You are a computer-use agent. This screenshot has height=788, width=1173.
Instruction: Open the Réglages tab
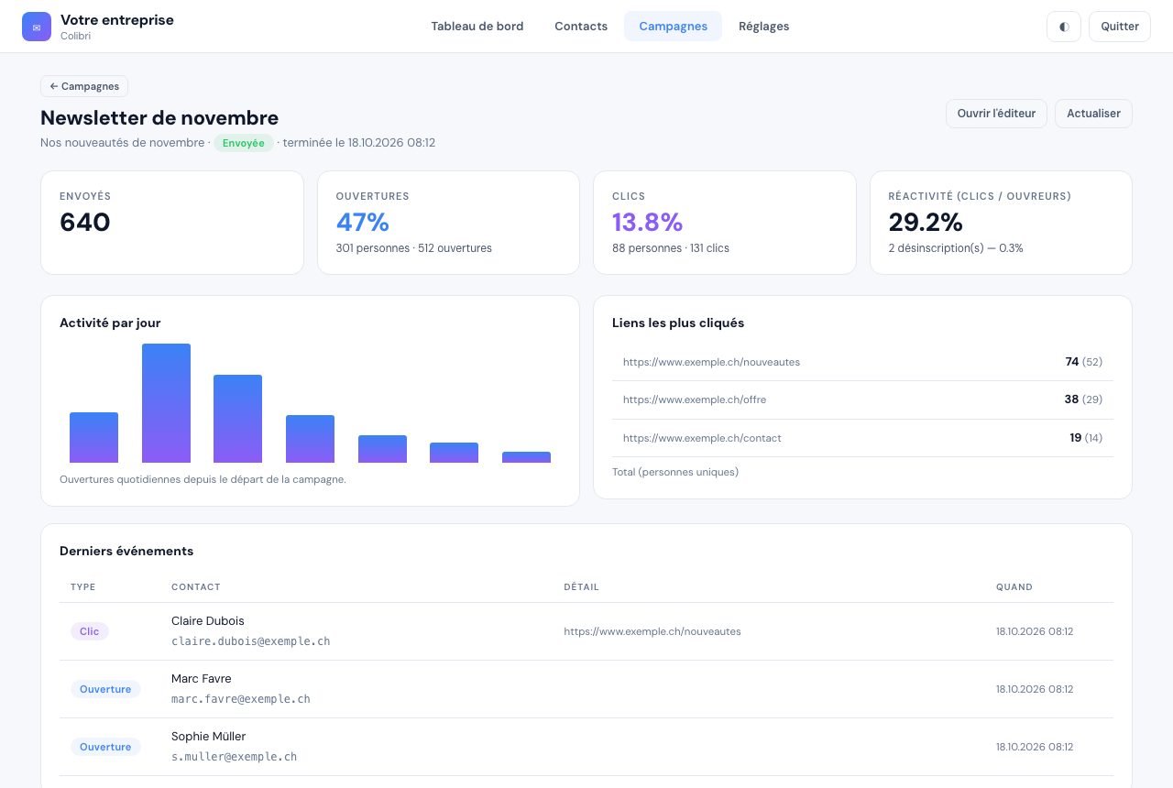(x=764, y=27)
